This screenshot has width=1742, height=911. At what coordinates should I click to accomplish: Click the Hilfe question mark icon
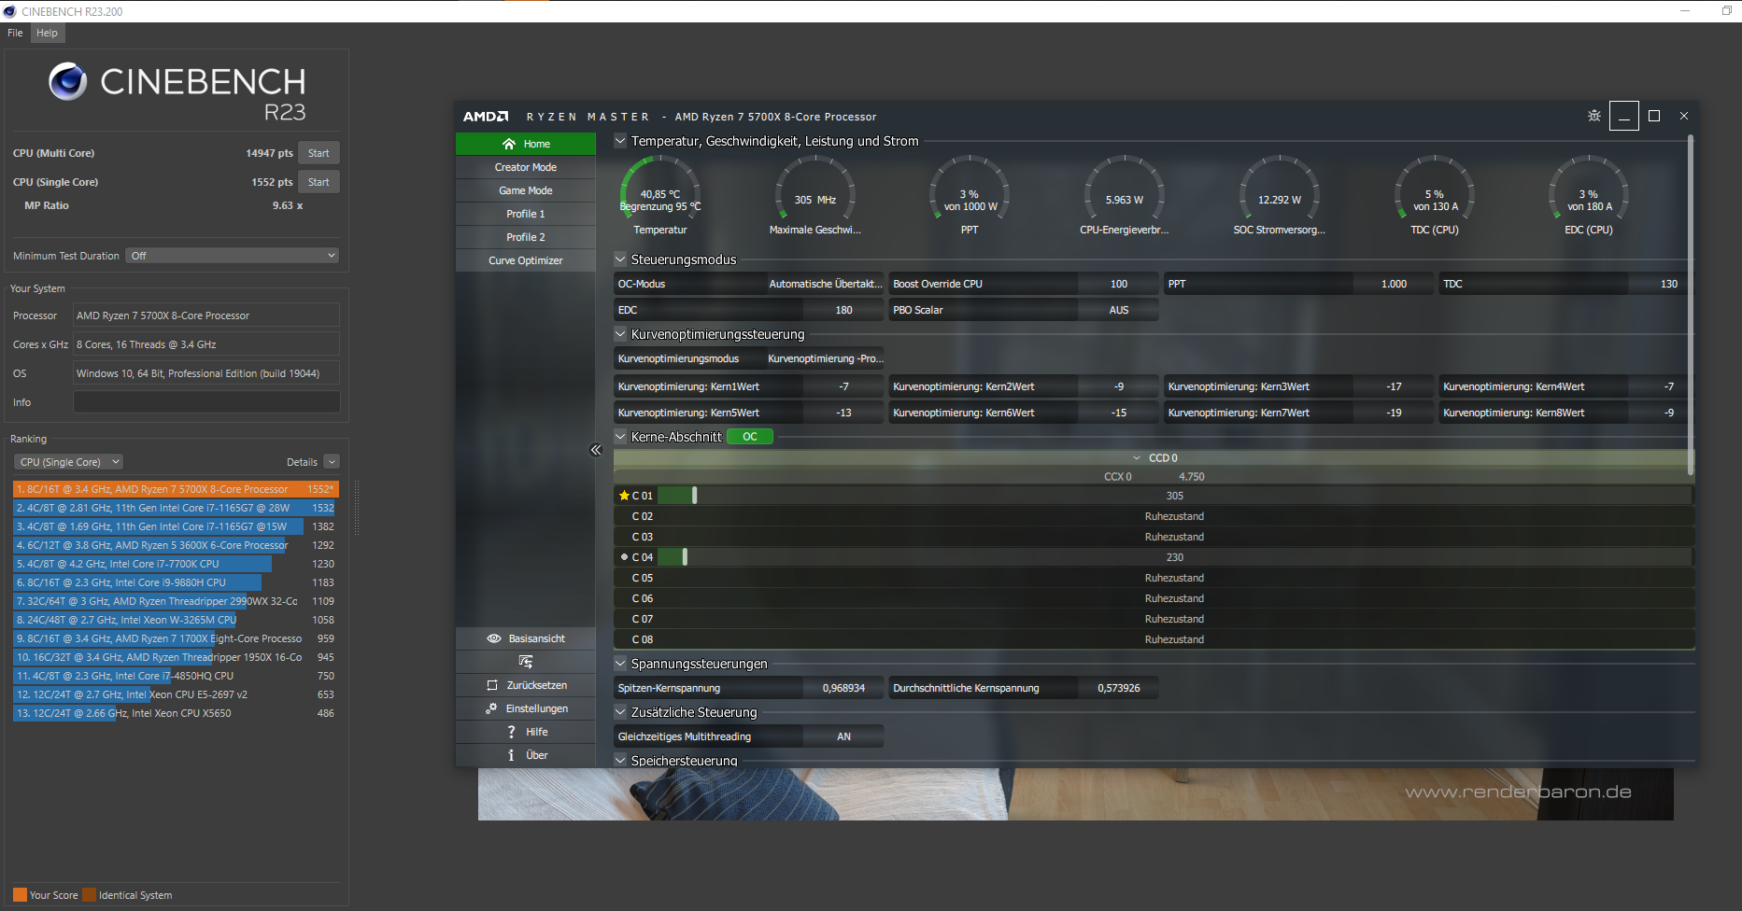pyautogui.click(x=511, y=732)
